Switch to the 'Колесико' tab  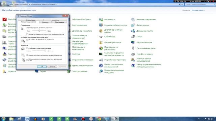45,22
